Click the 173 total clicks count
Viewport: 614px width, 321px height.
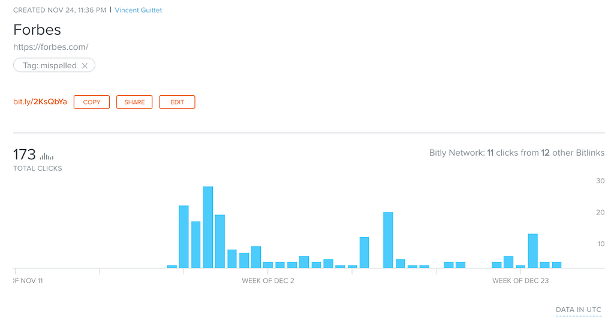25,155
